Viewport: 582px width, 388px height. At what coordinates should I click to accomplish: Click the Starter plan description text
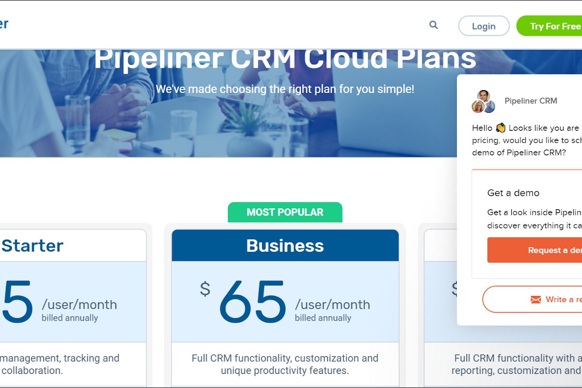[x=59, y=364]
